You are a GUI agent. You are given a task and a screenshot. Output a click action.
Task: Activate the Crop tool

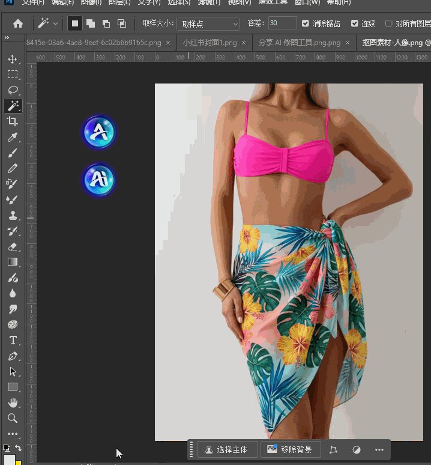(x=12, y=121)
